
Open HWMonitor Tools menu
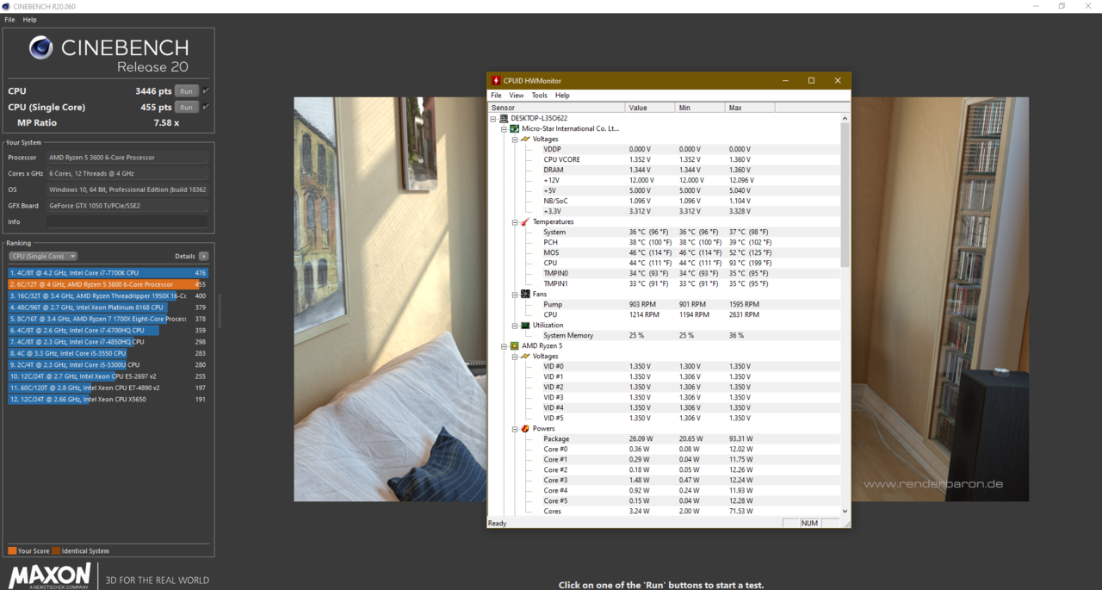(539, 96)
